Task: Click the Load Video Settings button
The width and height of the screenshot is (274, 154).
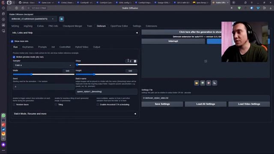Action: [x=249, y=104]
